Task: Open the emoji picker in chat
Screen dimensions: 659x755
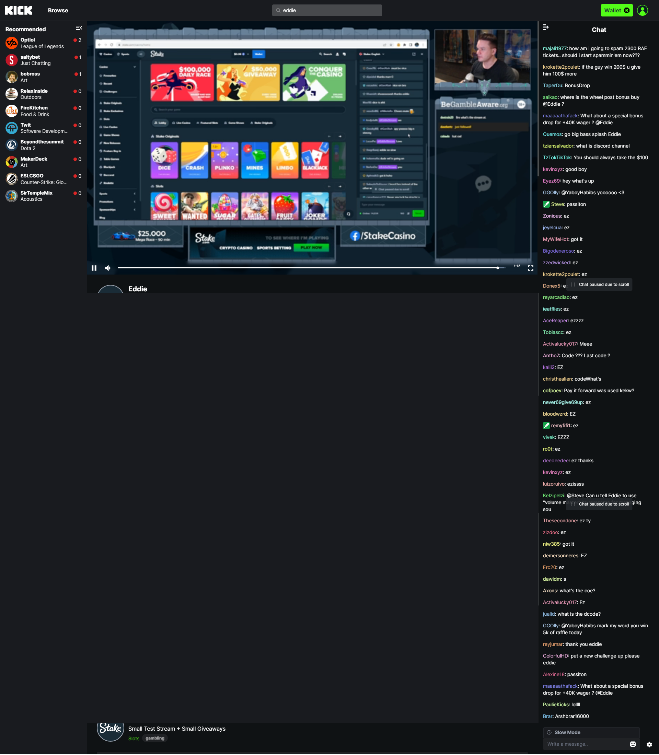Action: pyautogui.click(x=633, y=744)
